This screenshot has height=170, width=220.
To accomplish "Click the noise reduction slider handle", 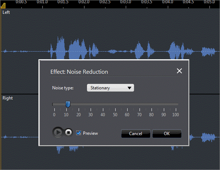I will (68, 104).
